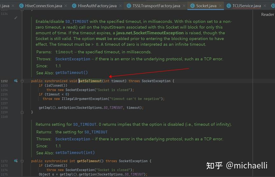
Task: Click the class icon on the Socket.java tab
Action: click(192, 6)
